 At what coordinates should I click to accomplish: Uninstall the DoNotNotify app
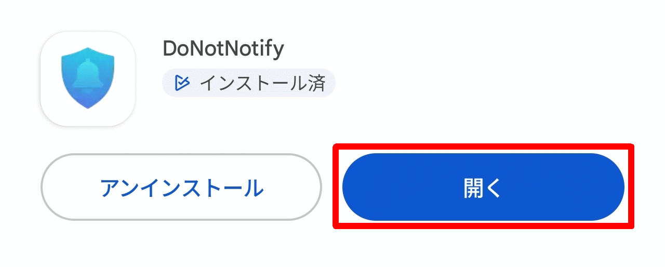[x=181, y=188]
